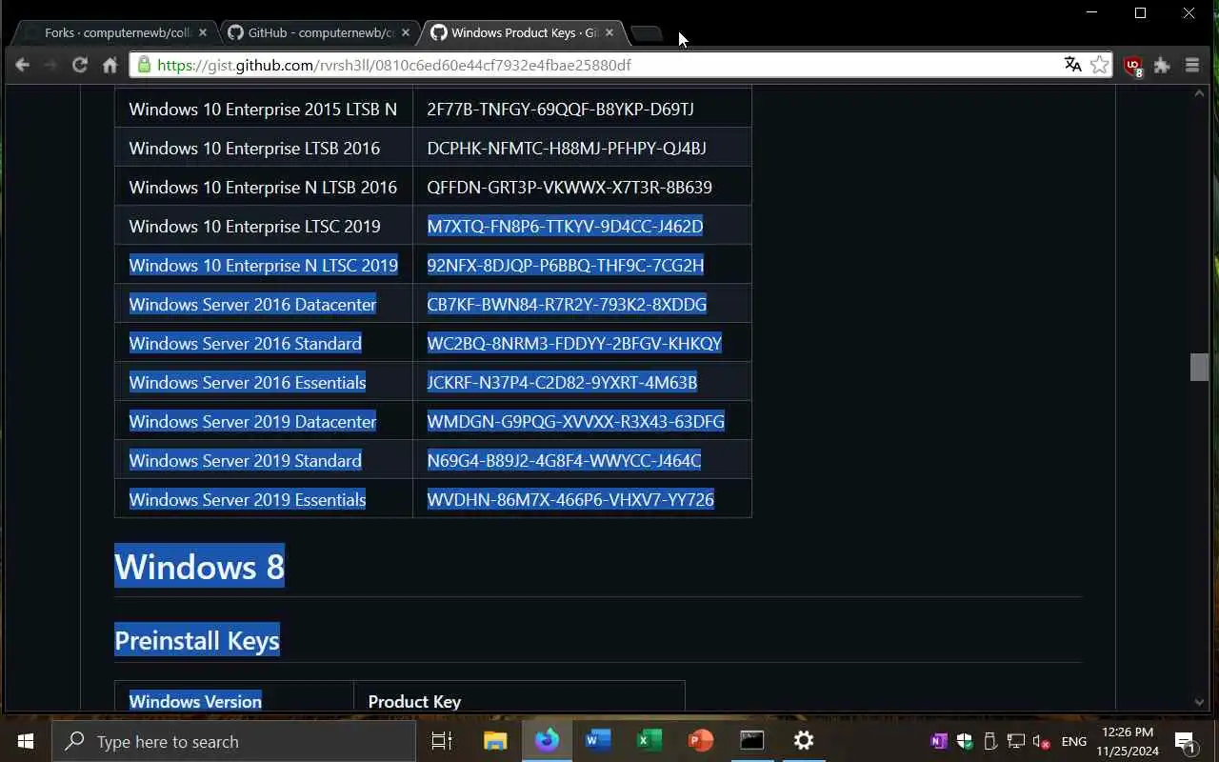Open a new tab with the new-tab button
The height and width of the screenshot is (762, 1219).
tap(647, 33)
